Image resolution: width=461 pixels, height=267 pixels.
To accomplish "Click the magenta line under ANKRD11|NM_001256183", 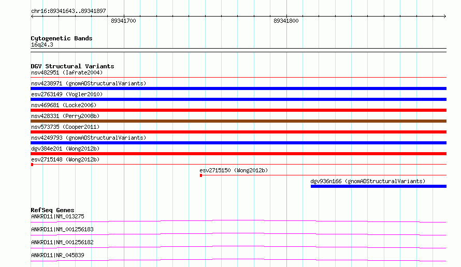I will (238, 233).
